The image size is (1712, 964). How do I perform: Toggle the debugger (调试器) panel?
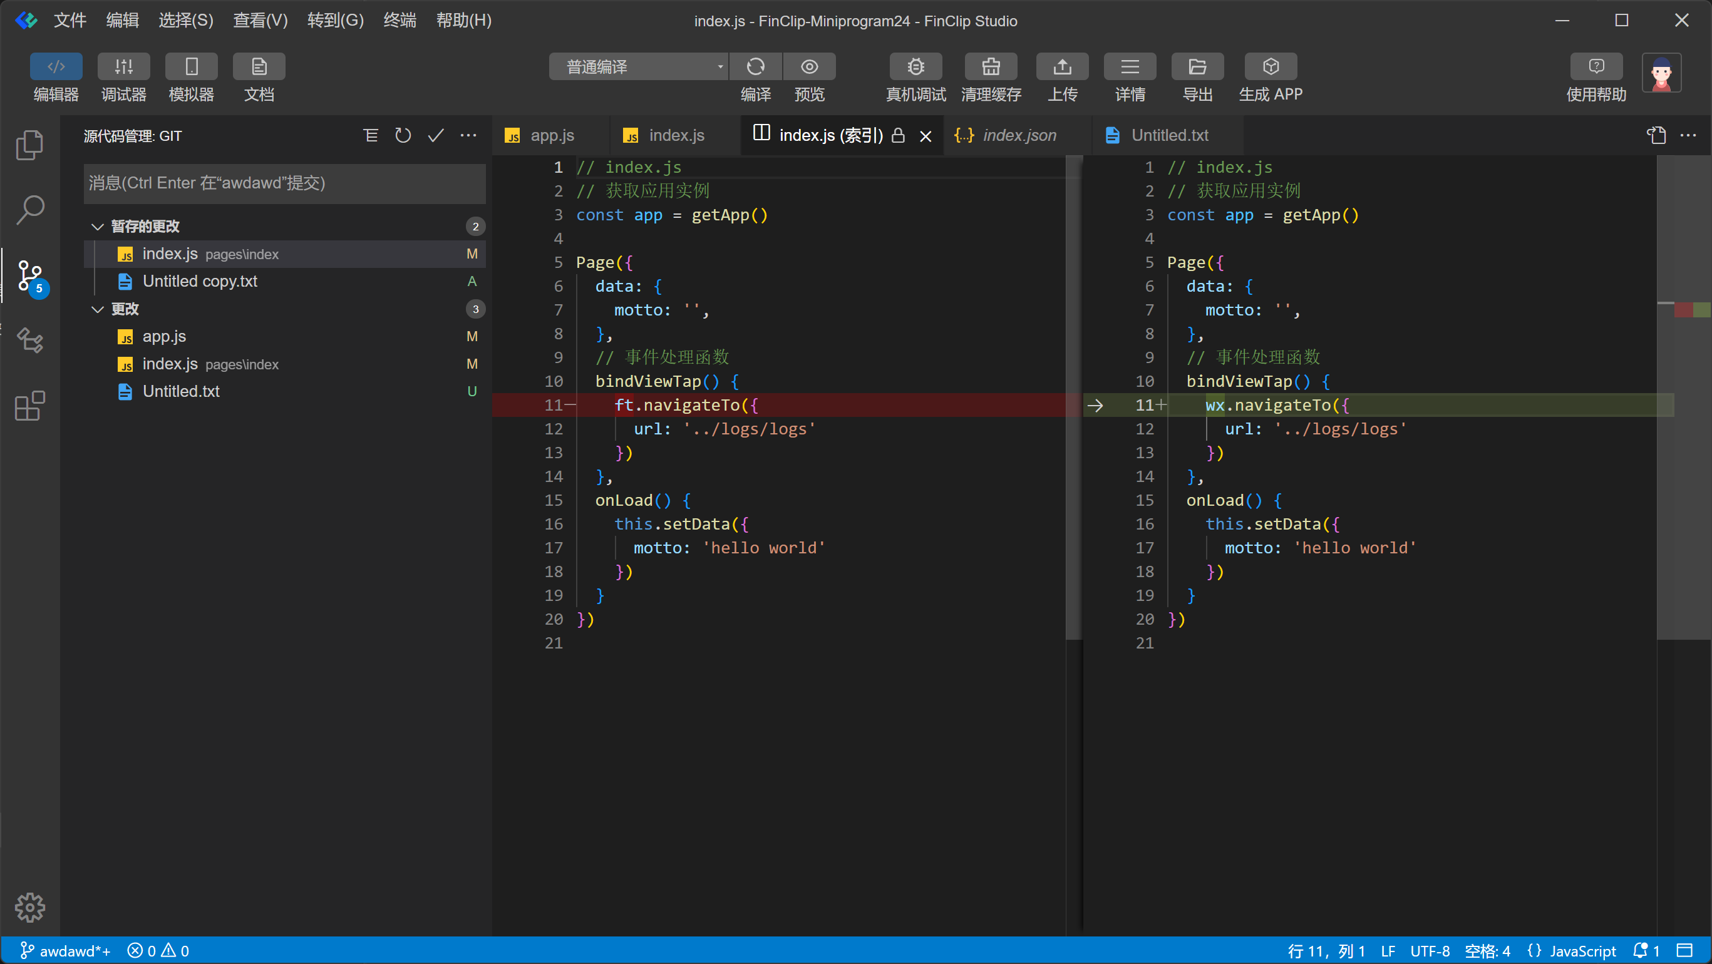[x=123, y=66]
